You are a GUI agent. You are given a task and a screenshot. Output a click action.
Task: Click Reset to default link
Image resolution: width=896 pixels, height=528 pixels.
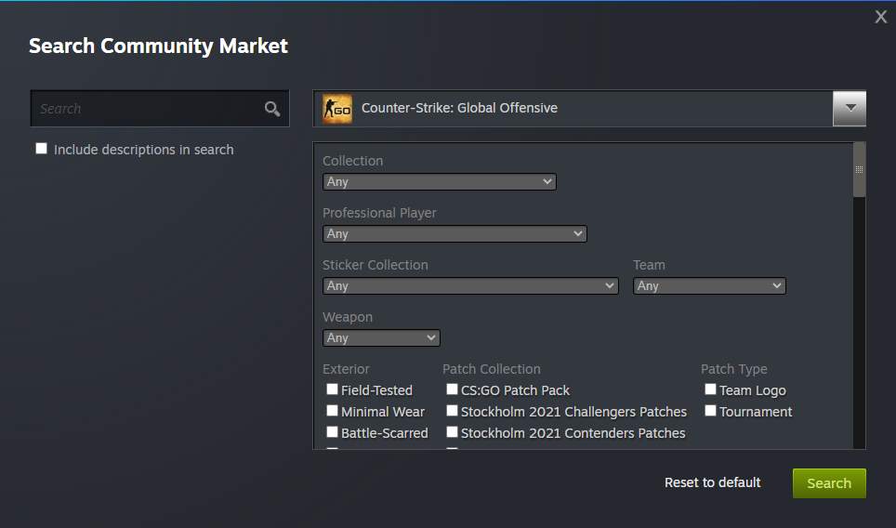[x=712, y=482]
